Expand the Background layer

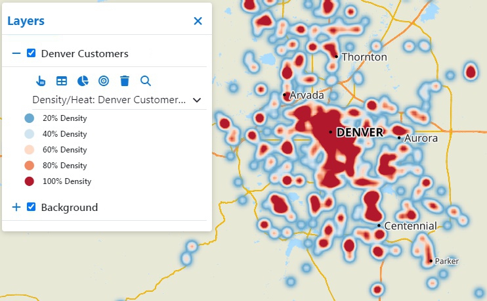pyautogui.click(x=16, y=207)
